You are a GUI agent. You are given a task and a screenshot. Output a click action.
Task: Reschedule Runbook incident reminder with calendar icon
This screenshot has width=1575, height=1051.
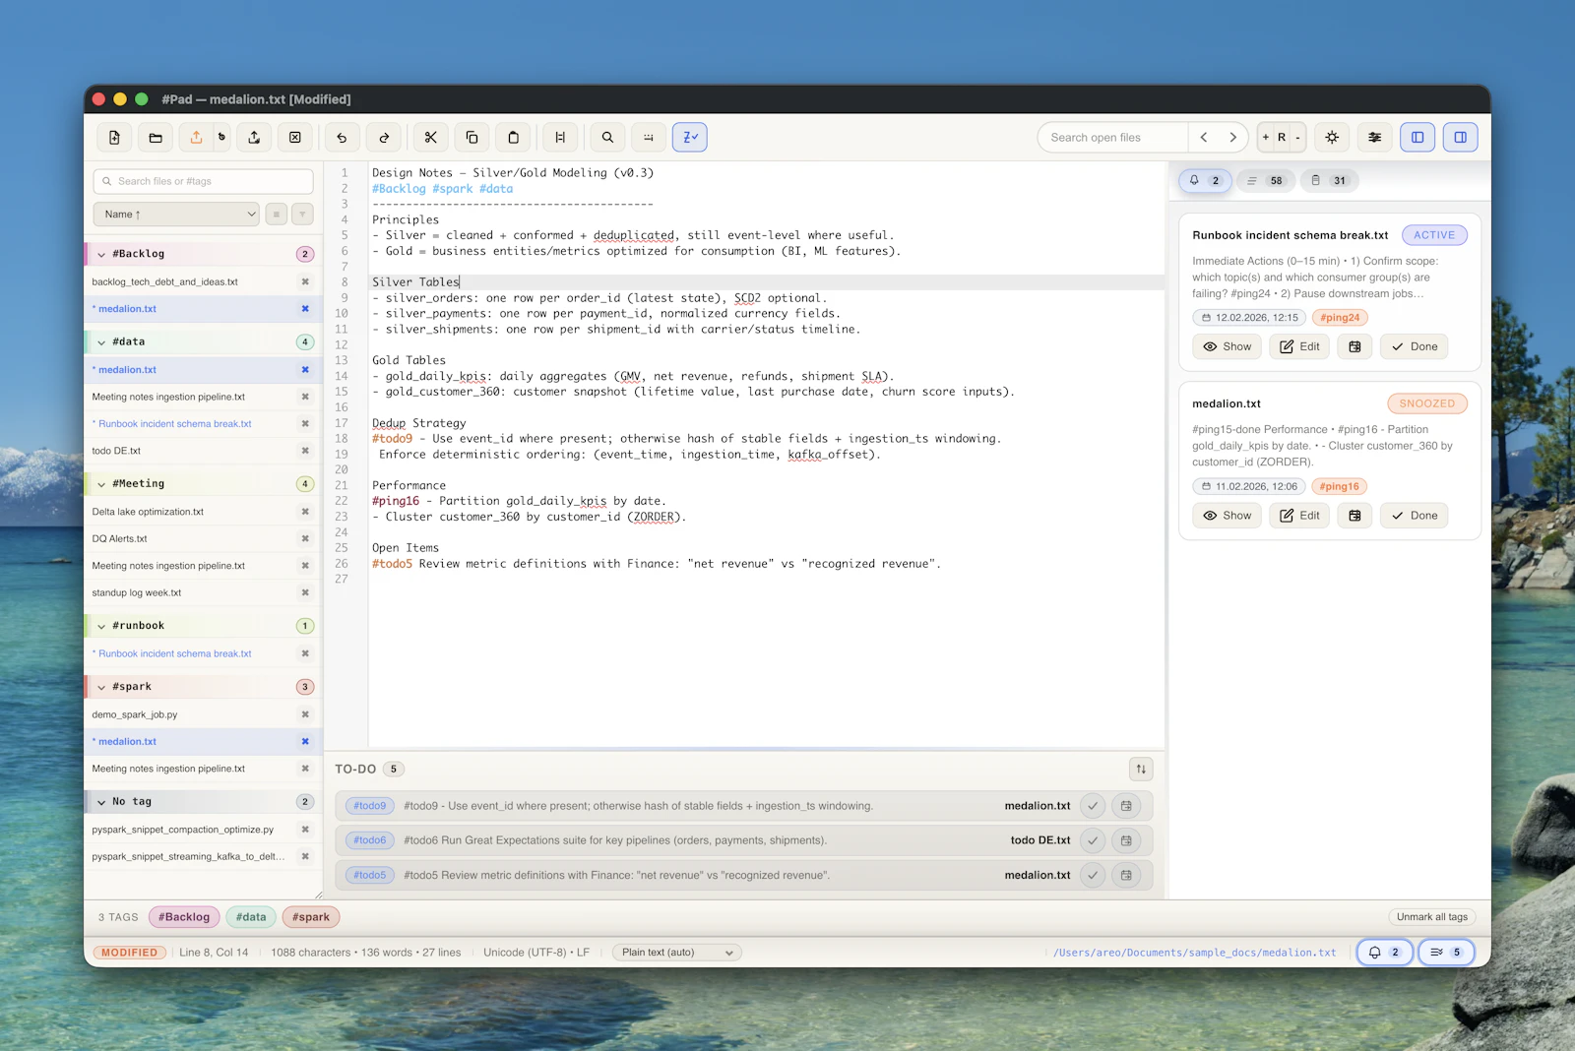[1354, 346]
